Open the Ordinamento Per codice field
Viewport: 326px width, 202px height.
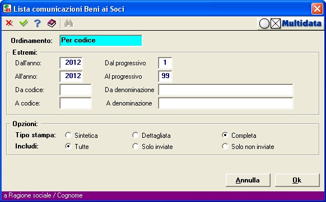(101, 41)
